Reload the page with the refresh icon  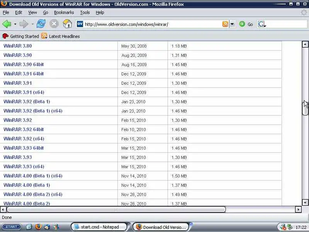[x=41, y=24]
